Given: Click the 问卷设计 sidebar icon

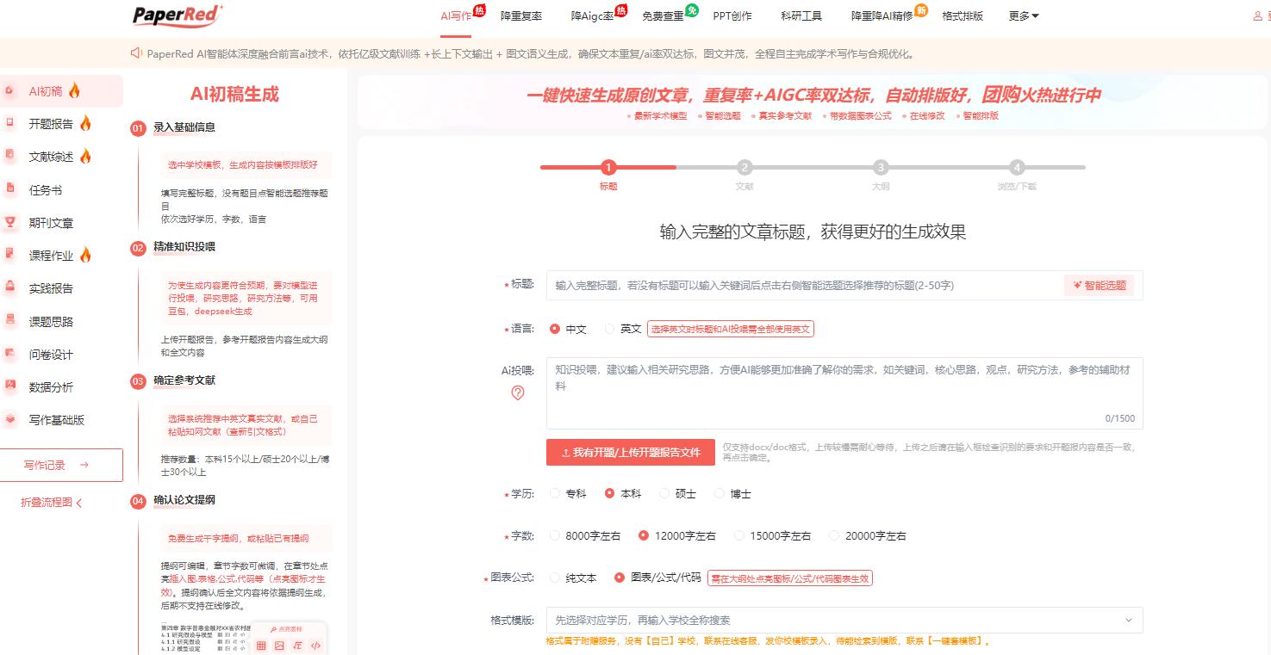Looking at the screenshot, I should pyautogui.click(x=10, y=354).
